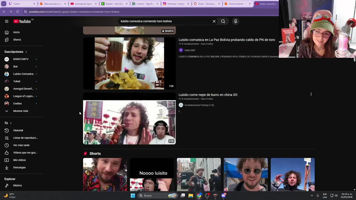This screenshot has width=356, height=200.
Task: Open DaNy DMC channel name
Action: (x=190, y=50)
